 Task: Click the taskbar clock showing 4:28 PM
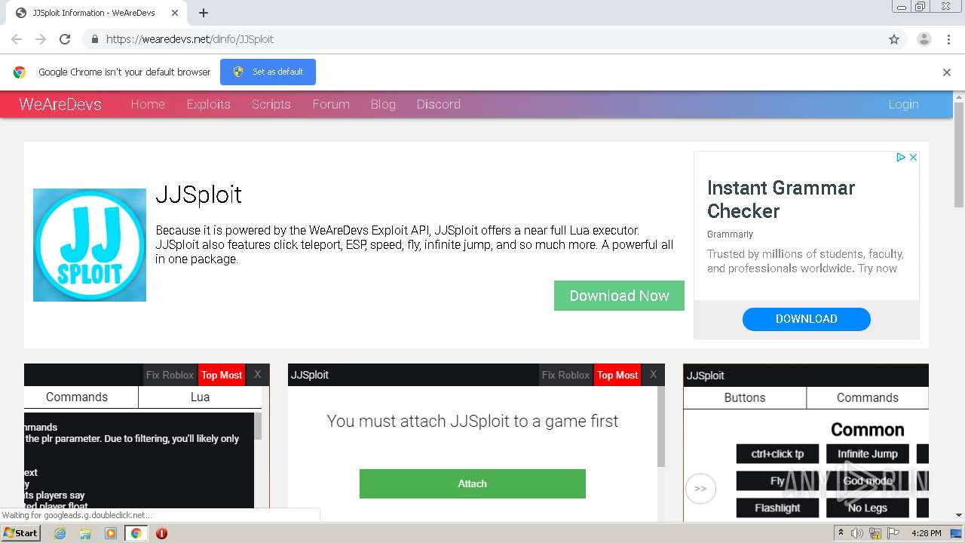(x=926, y=533)
